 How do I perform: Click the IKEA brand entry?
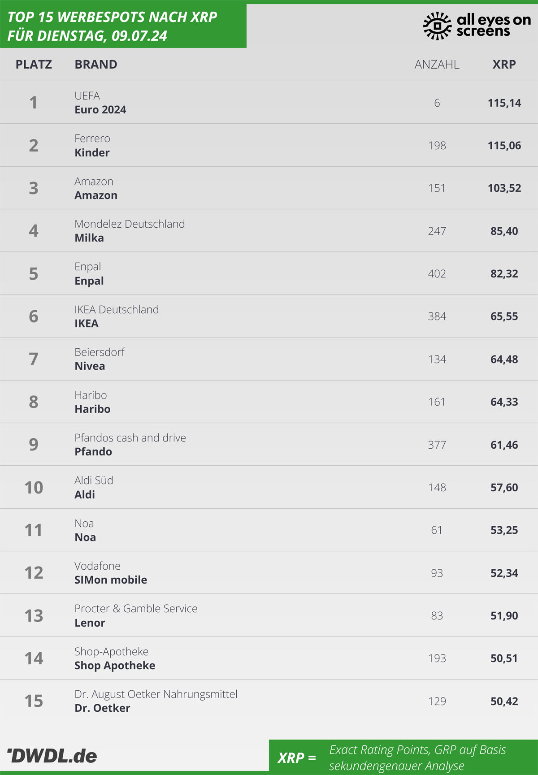87,324
